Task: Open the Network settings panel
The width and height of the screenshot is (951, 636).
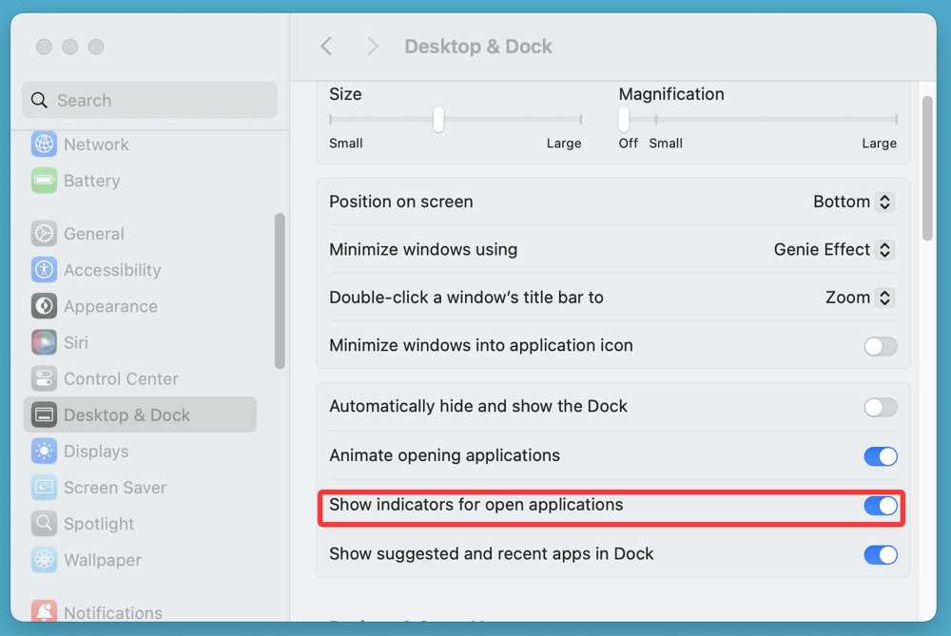Action: coord(44,144)
